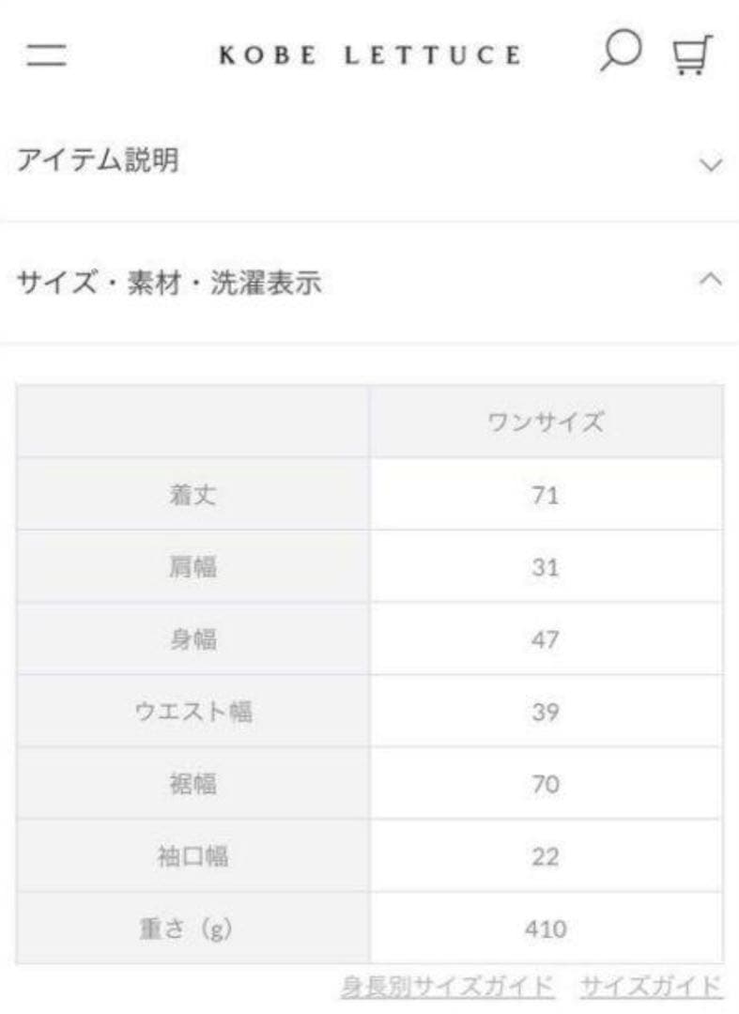The height and width of the screenshot is (1014, 739).
Task: Click the 着丈 row label
Action: coord(192,495)
